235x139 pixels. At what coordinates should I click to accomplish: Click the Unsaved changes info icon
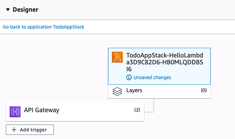tap(129, 77)
